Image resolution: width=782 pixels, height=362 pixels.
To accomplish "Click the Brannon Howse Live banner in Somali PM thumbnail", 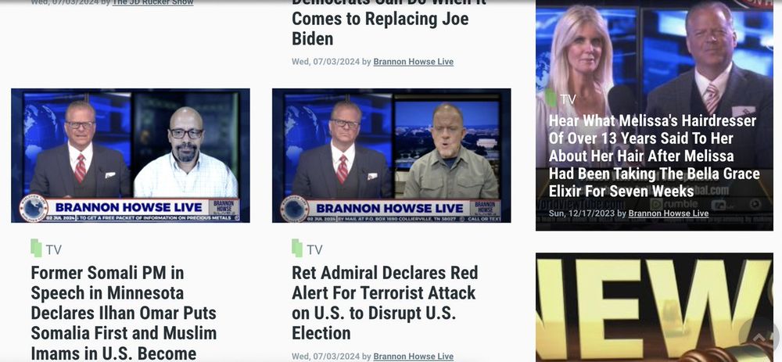I will (x=129, y=207).
